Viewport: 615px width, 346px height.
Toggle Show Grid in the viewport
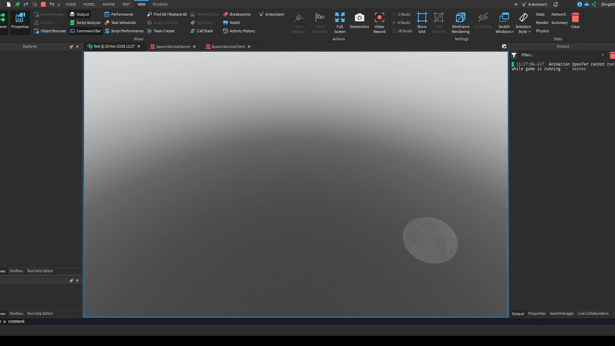pyautogui.click(x=422, y=22)
